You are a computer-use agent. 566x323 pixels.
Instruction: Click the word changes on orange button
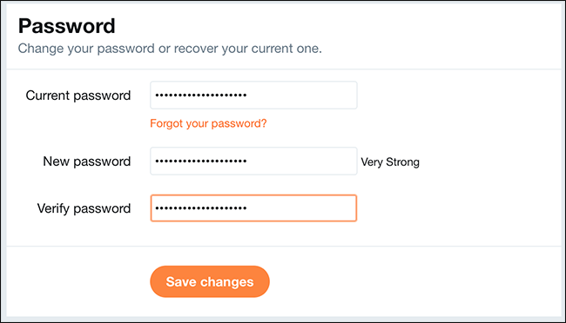click(x=227, y=282)
